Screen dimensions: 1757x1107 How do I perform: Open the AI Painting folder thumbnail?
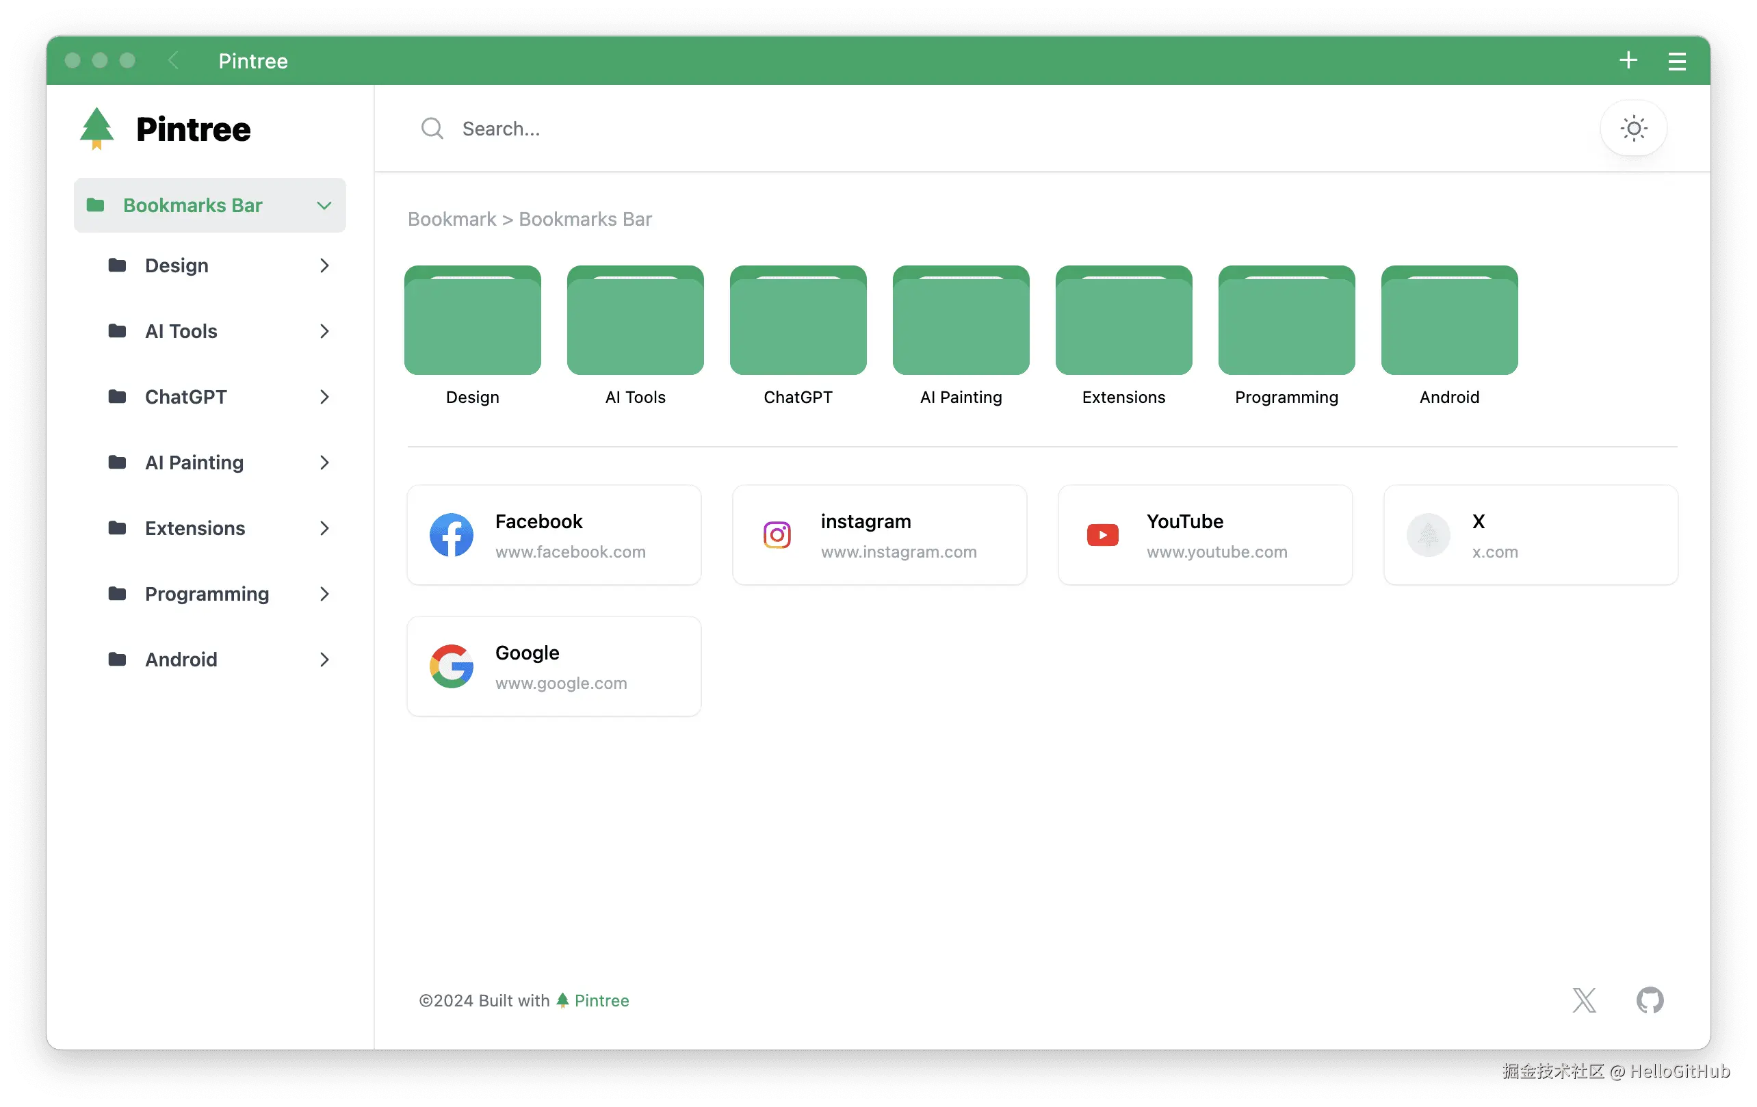pos(960,321)
